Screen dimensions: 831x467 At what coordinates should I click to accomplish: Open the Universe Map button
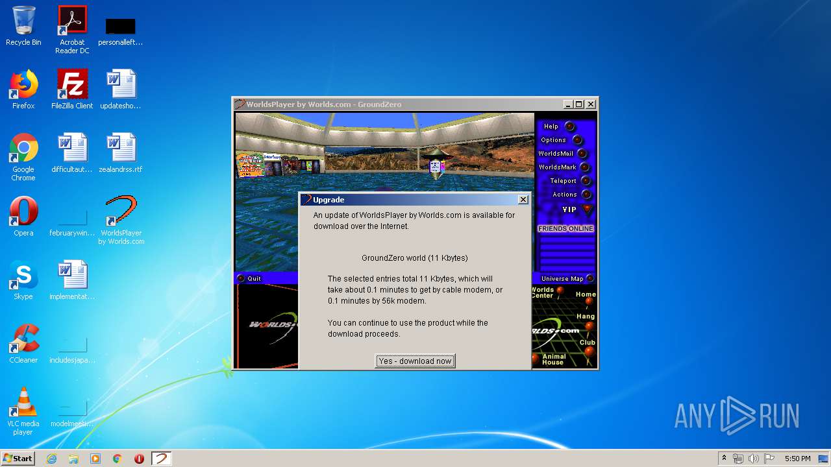tap(567, 279)
